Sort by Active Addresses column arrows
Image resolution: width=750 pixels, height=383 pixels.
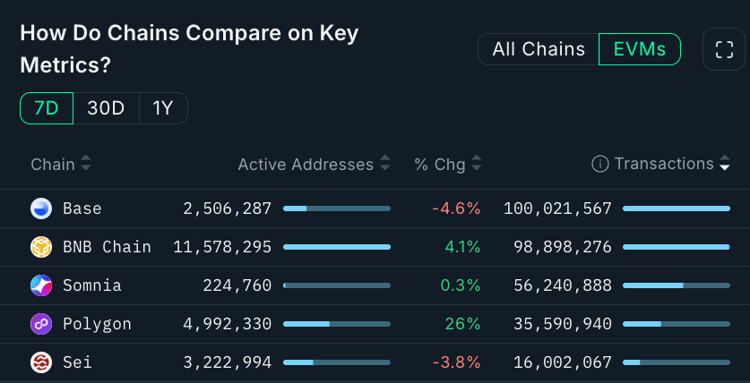tap(384, 164)
